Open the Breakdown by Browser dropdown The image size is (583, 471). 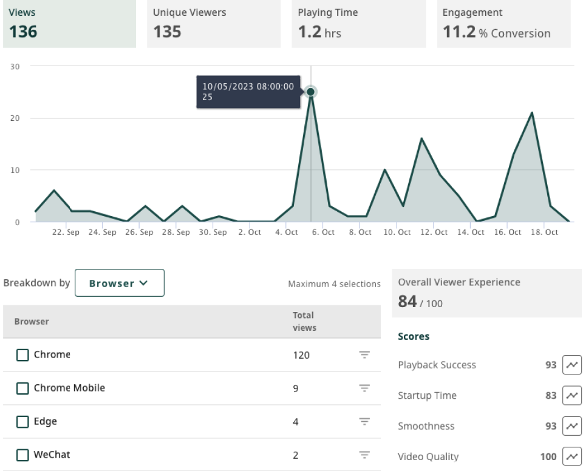(120, 283)
